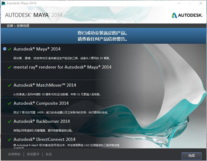Select the Autodesk Backburner 2014 title
This screenshot has height=161, width=207.
(42, 121)
